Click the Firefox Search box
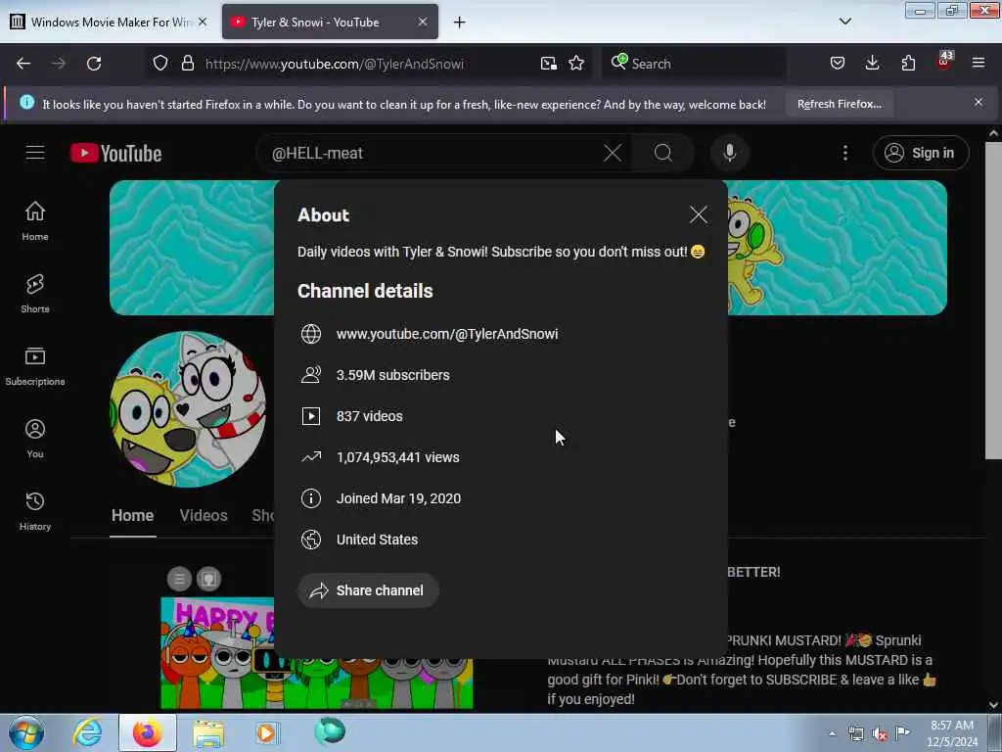Viewport: 1002px width, 752px height. tap(694, 64)
